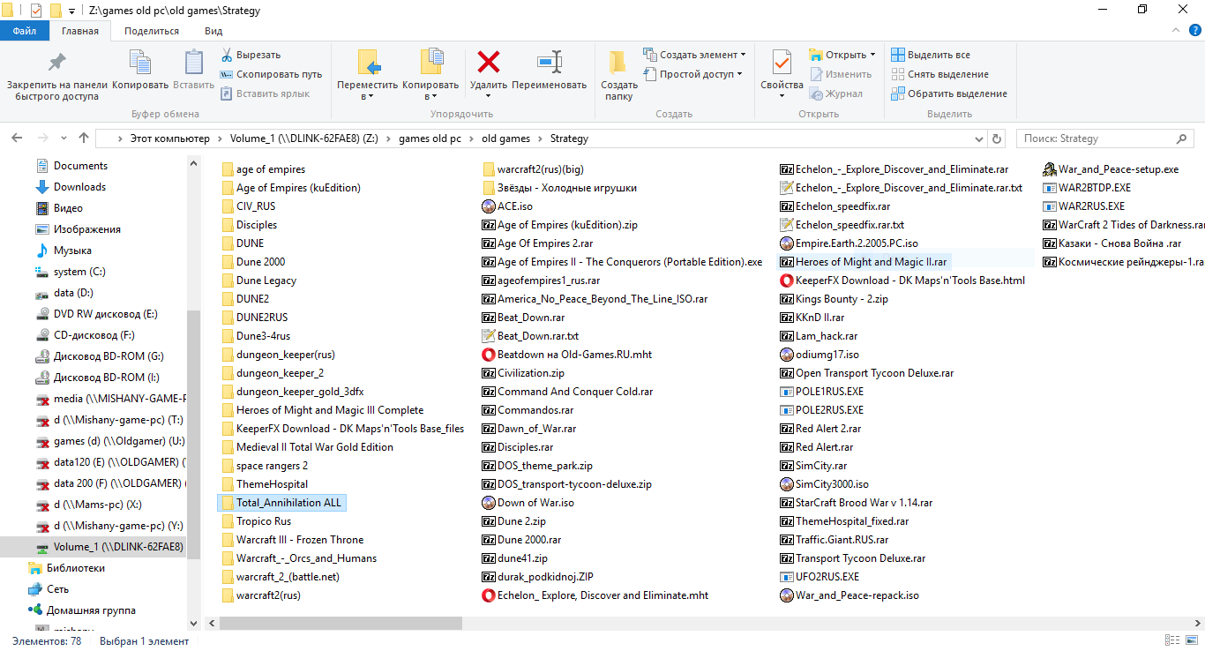Go forward with the right arrow

pos(43,138)
